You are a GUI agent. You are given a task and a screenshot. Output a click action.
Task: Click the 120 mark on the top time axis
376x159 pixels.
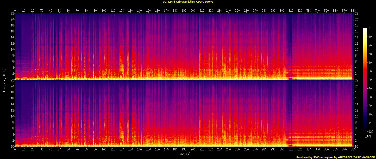pyautogui.click(x=122, y=11)
